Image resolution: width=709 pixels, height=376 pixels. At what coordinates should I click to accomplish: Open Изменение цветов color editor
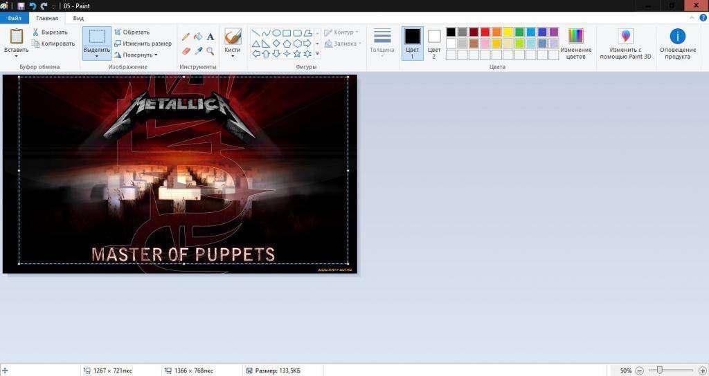[x=575, y=44]
